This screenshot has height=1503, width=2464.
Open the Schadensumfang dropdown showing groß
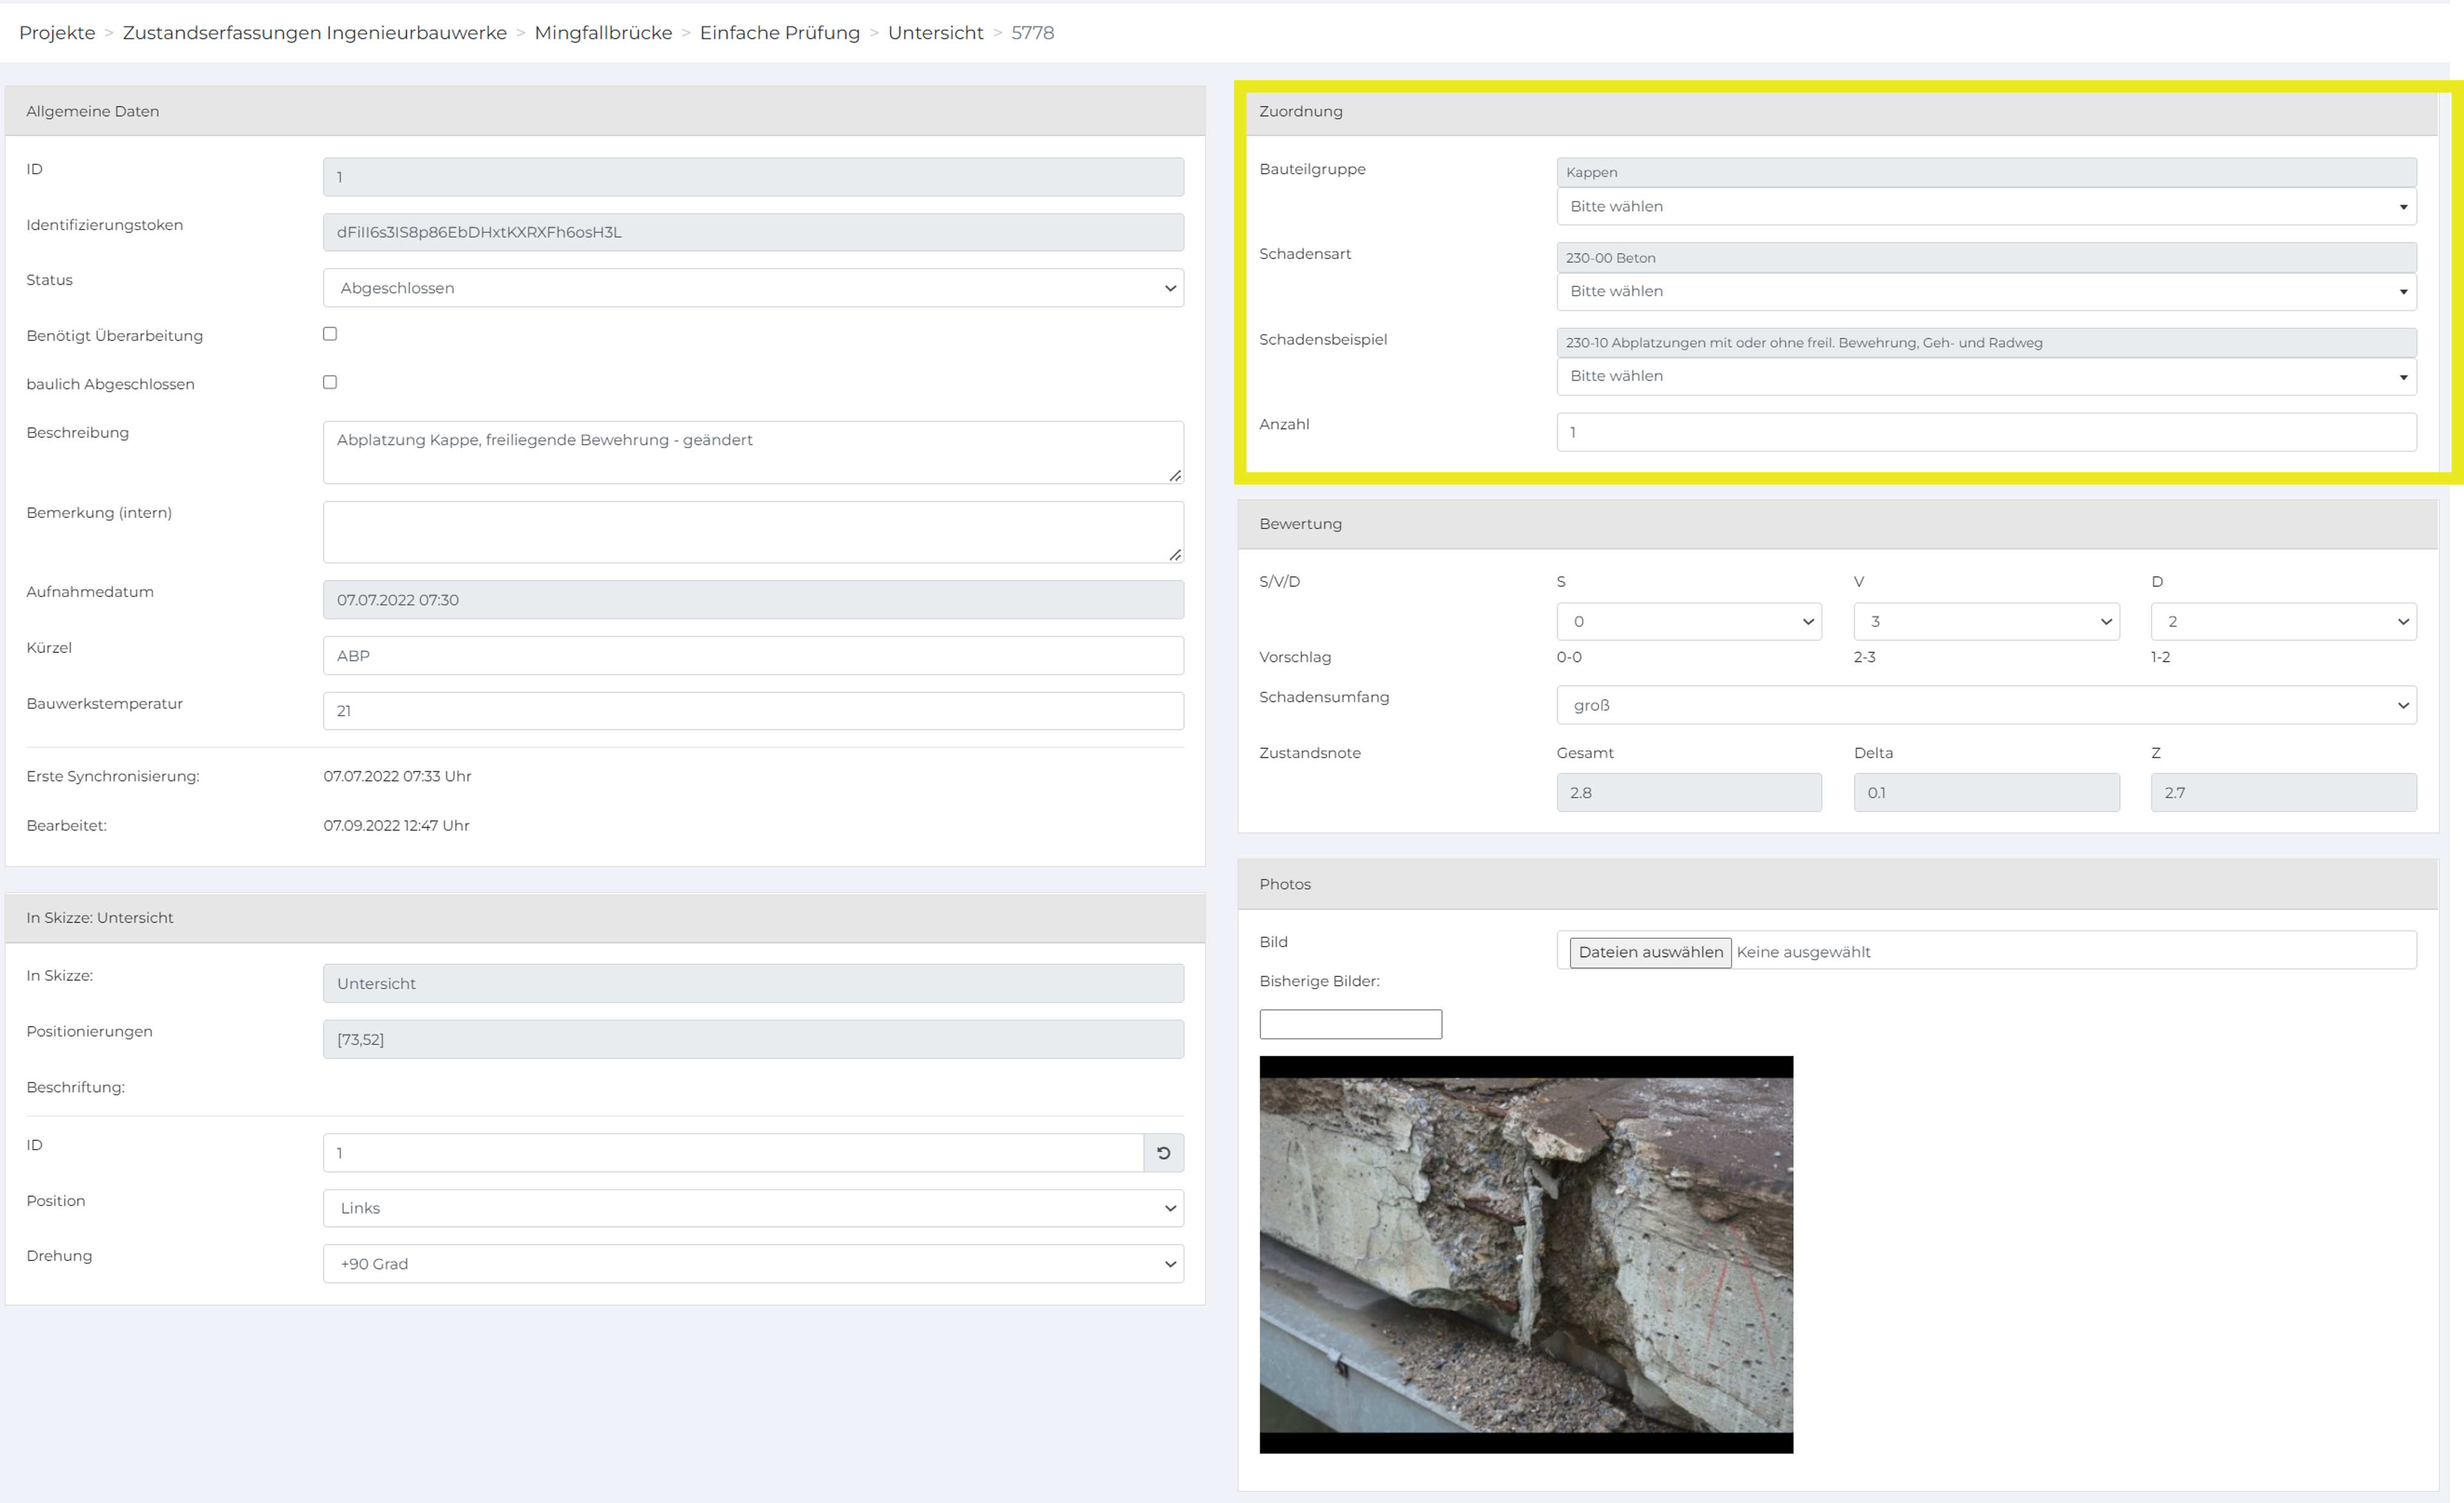pyautogui.click(x=1986, y=705)
